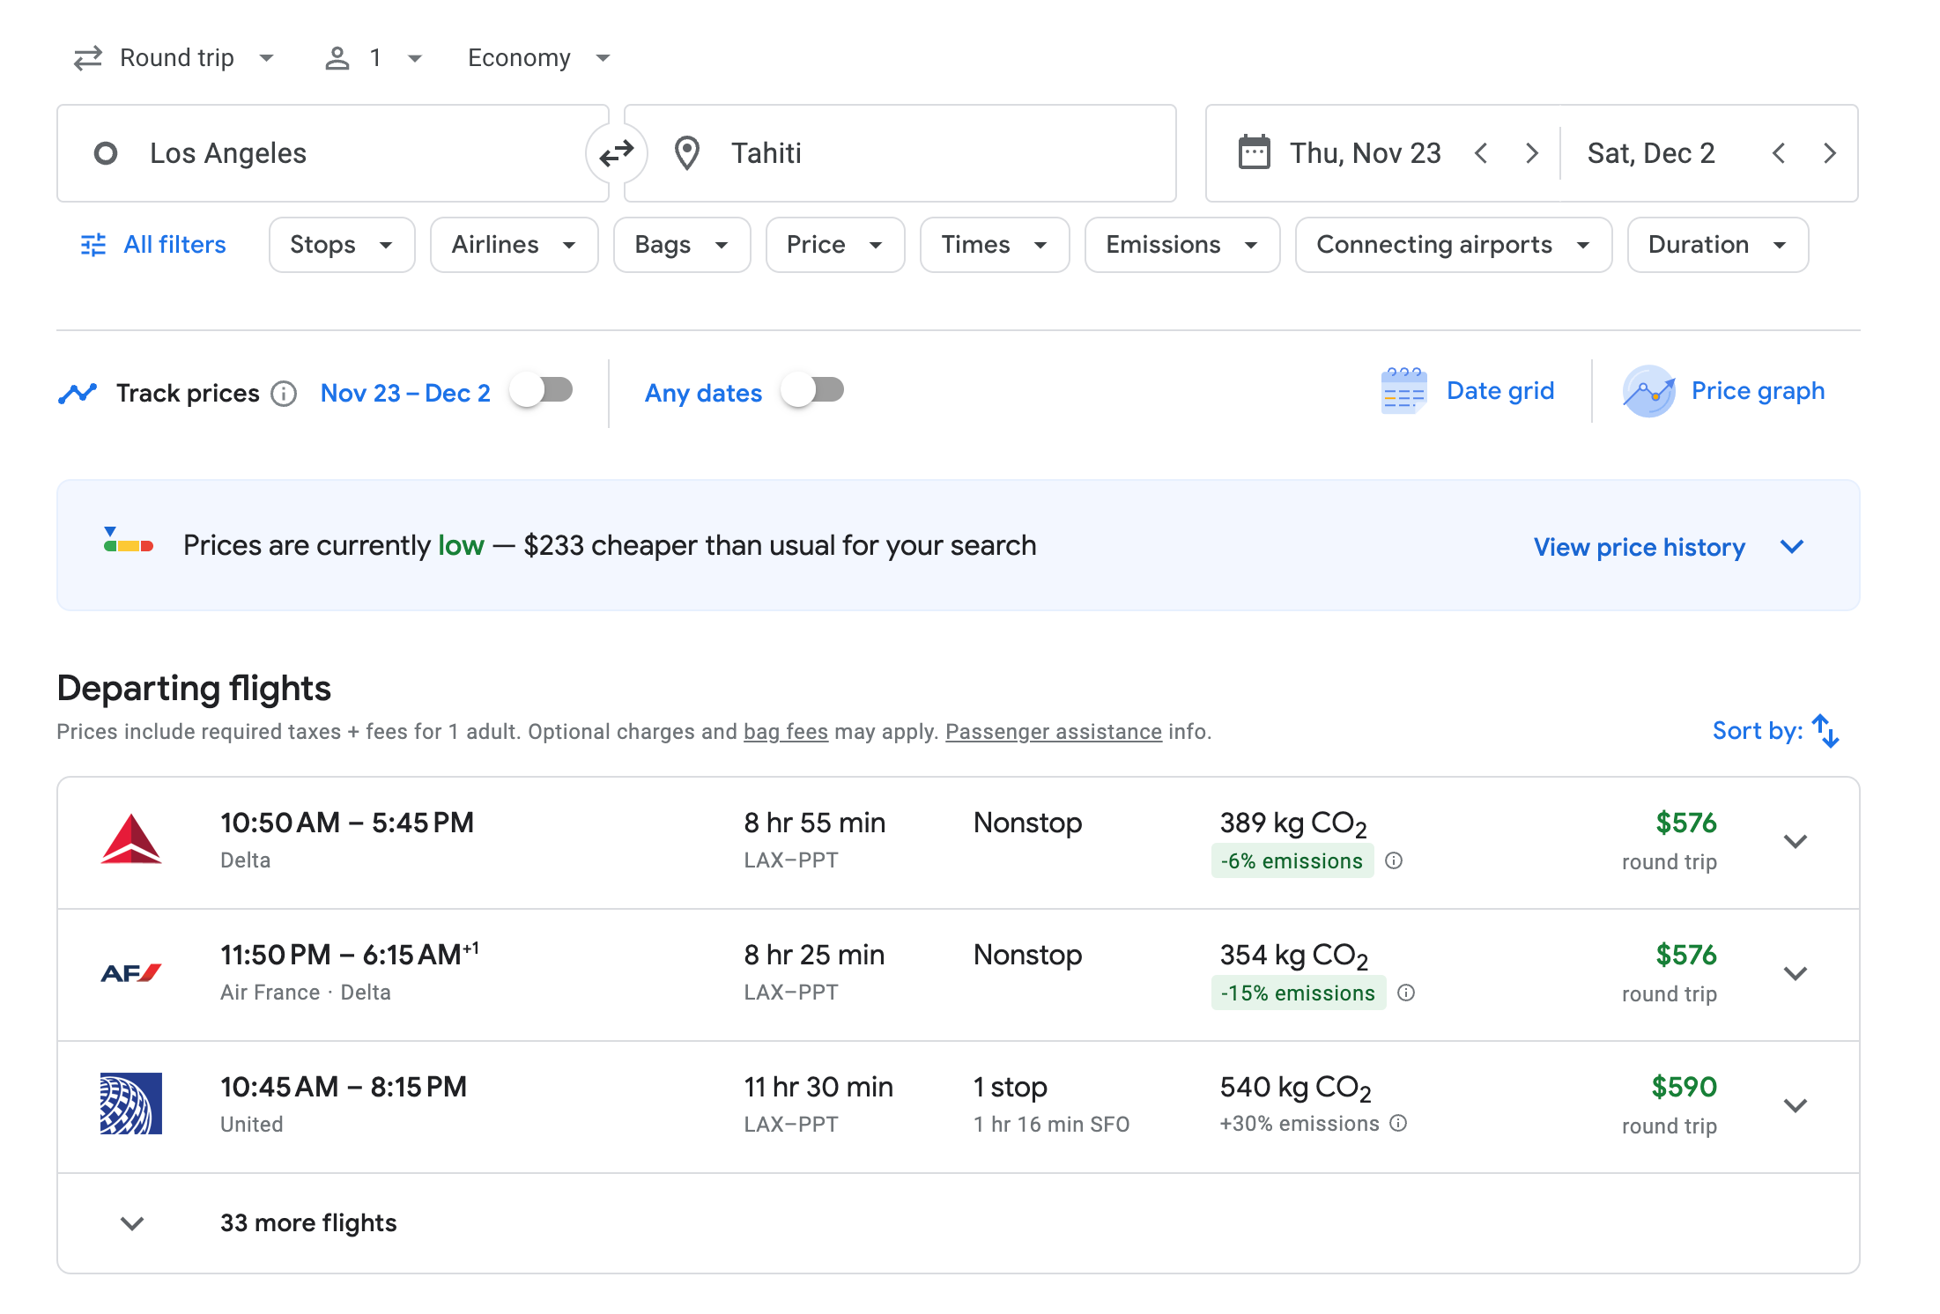1940x1314 pixels.
Task: Click the passenger count person icon
Action: coord(337,58)
